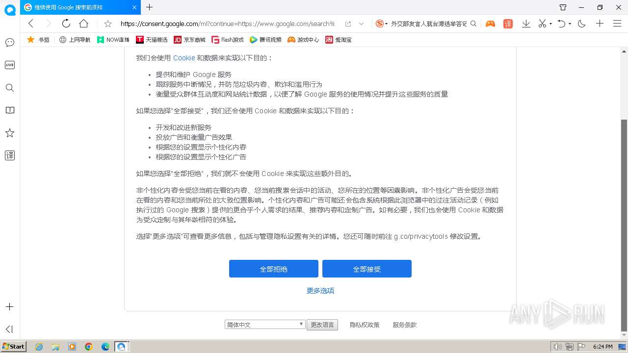
Task: Click the browser back arrow
Action: (x=31, y=24)
